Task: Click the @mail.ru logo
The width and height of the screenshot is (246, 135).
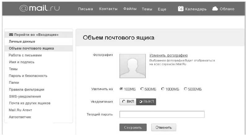Action: coord(40,8)
